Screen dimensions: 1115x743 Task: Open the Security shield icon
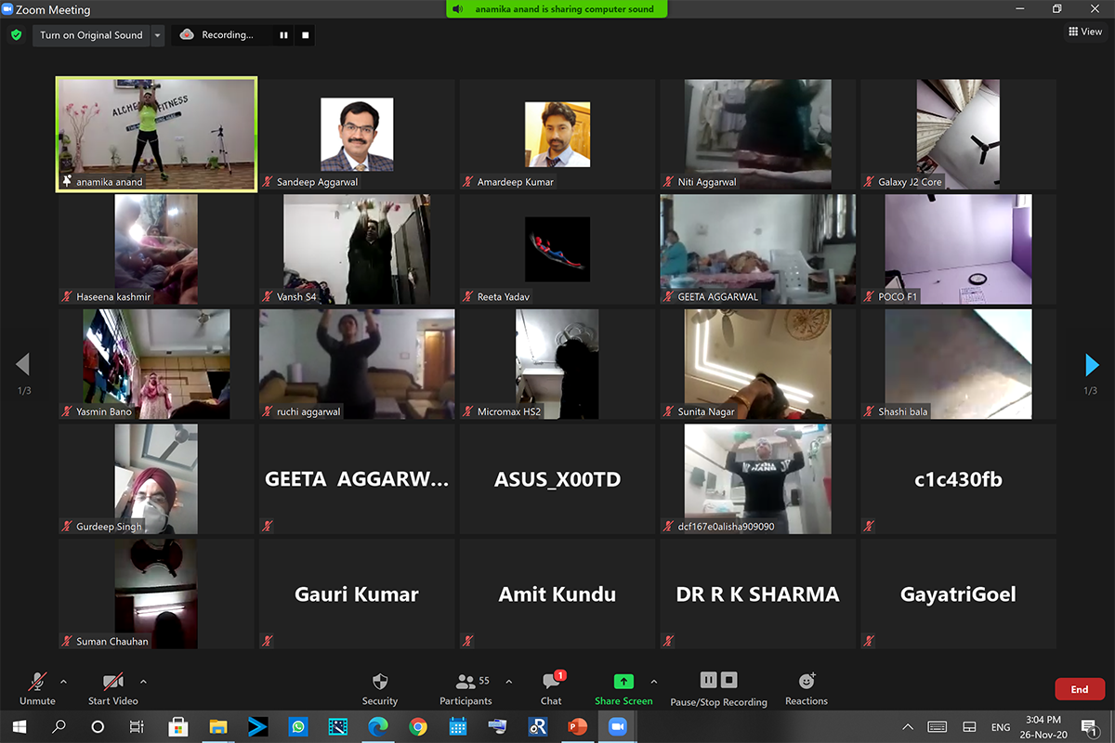pyautogui.click(x=379, y=683)
